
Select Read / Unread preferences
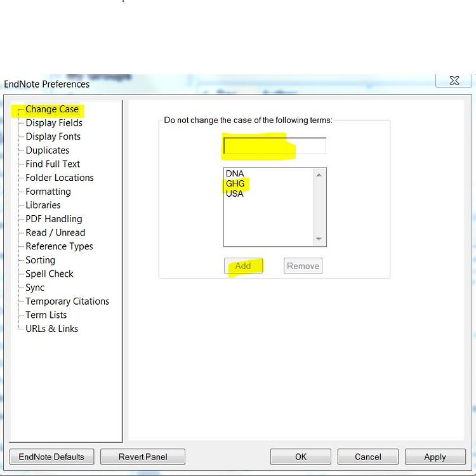pyautogui.click(x=56, y=232)
